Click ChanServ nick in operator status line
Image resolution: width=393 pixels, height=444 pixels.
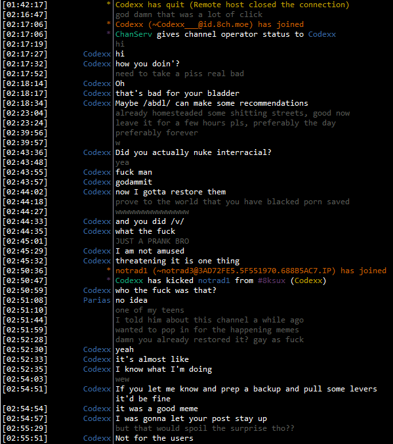click(134, 34)
